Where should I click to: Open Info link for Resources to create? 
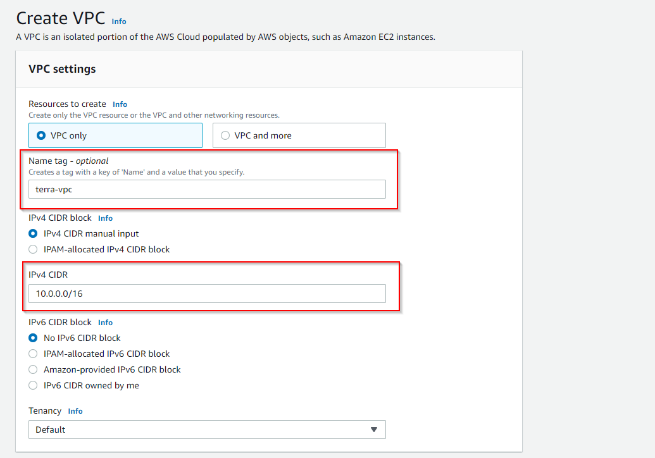coord(120,104)
